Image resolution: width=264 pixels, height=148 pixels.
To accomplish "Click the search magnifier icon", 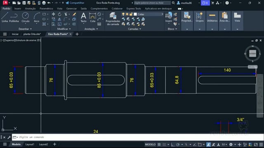I will click(173, 3).
